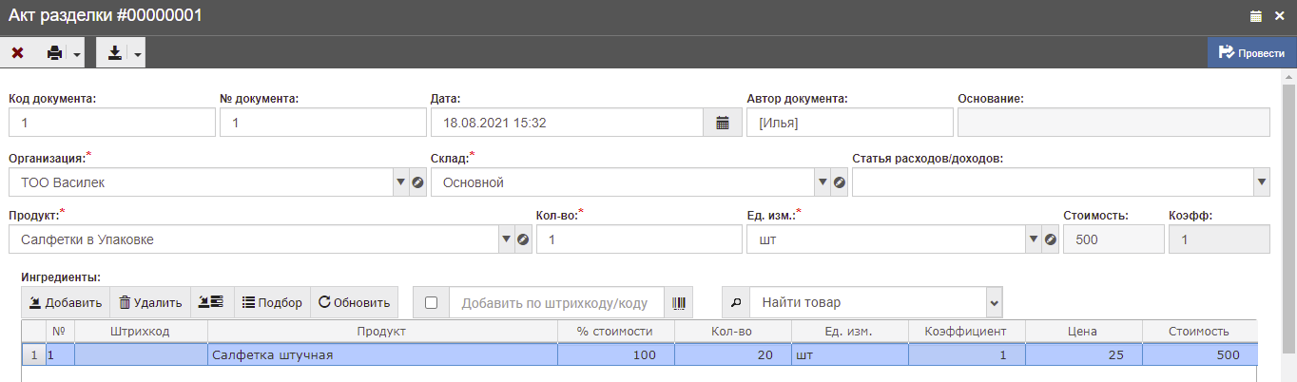Click the Салфетки в Упаковке product field
Screen dimensions: 1297x382
click(254, 239)
